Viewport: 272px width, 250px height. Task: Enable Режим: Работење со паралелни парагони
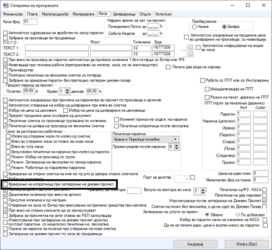pyautogui.click(x=8, y=168)
